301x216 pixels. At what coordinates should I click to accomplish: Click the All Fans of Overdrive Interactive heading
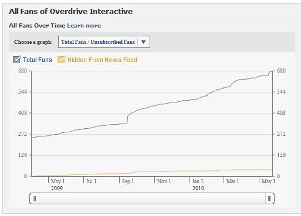[x=71, y=11]
